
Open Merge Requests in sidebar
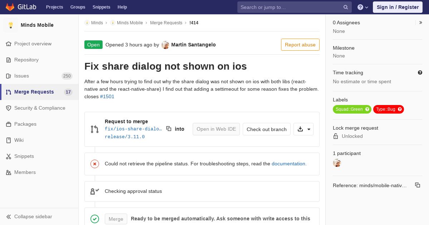click(39, 92)
